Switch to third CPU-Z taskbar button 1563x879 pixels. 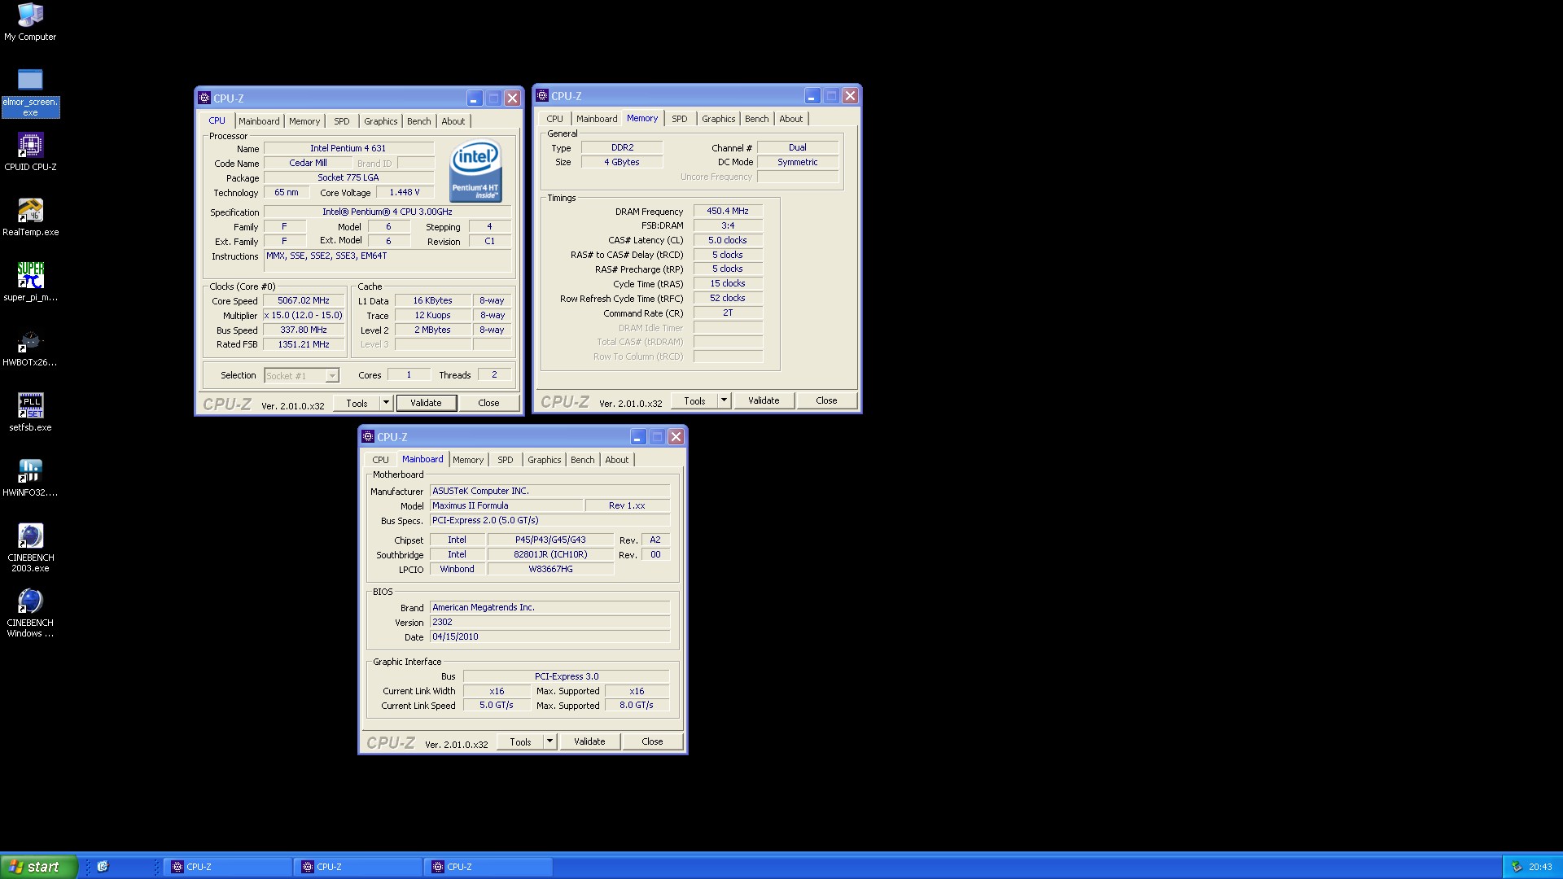coord(489,867)
